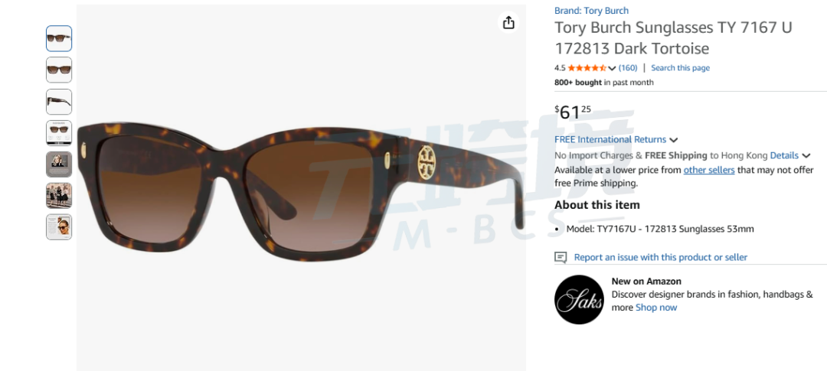Screen dimensions: 827x371
Task: Select the first front-view sunglasses thumbnail
Action: [59, 38]
